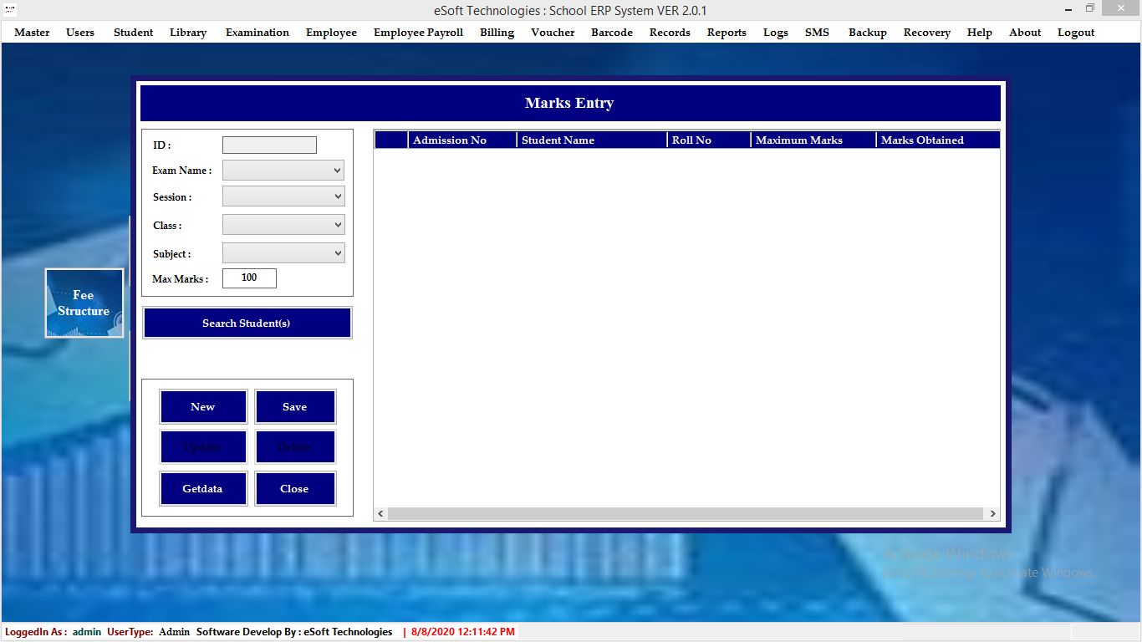Open the Billing menu
Image resolution: width=1142 pixels, height=642 pixels.
click(497, 33)
